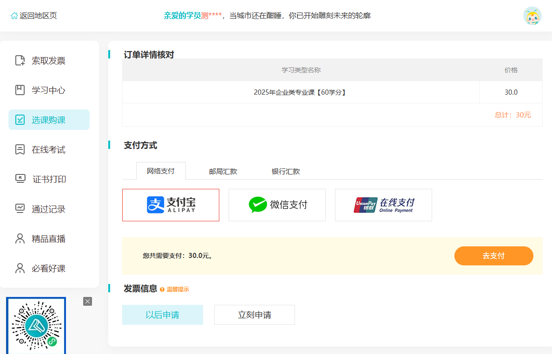Switch to the 网络支付 tab
This screenshot has width=552, height=354.
pos(161,171)
